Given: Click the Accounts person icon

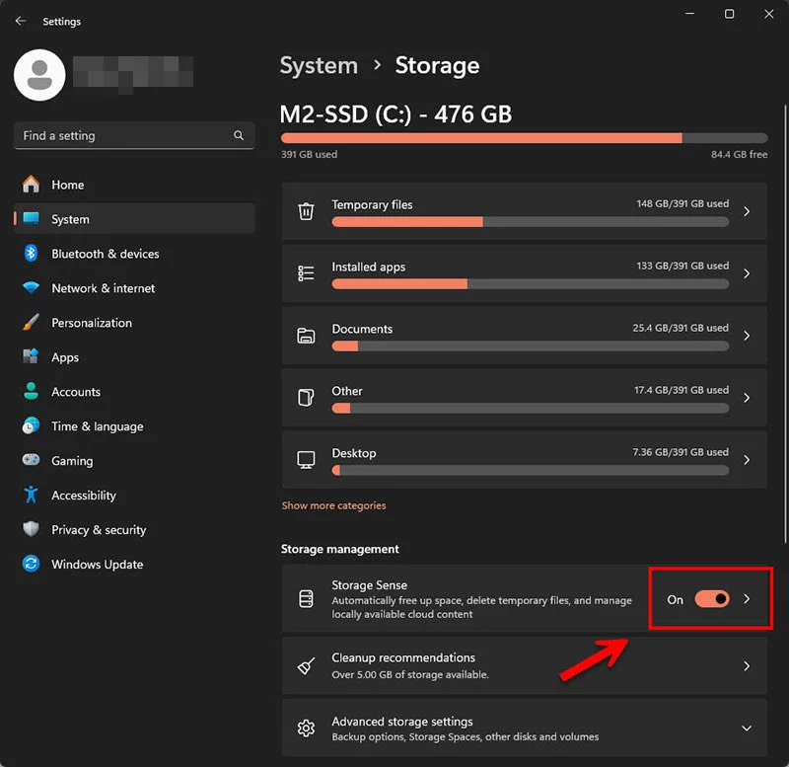Looking at the screenshot, I should [x=32, y=391].
